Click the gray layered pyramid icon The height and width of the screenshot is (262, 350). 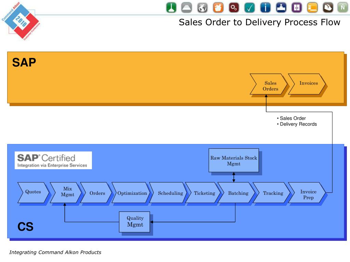(187, 8)
